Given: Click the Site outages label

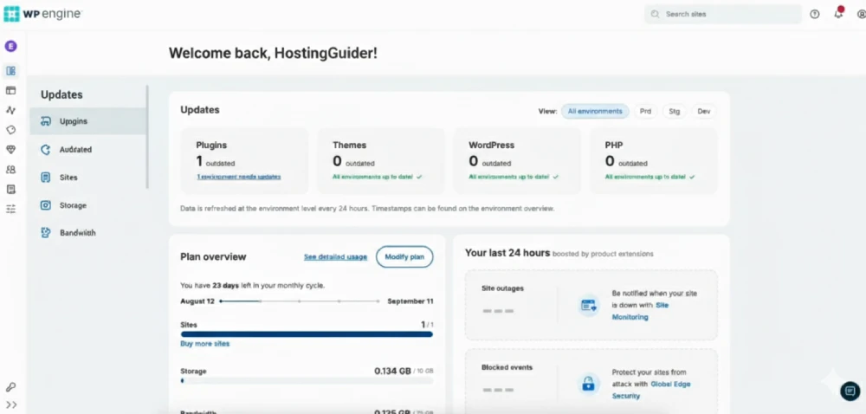Looking at the screenshot, I should coord(502,288).
